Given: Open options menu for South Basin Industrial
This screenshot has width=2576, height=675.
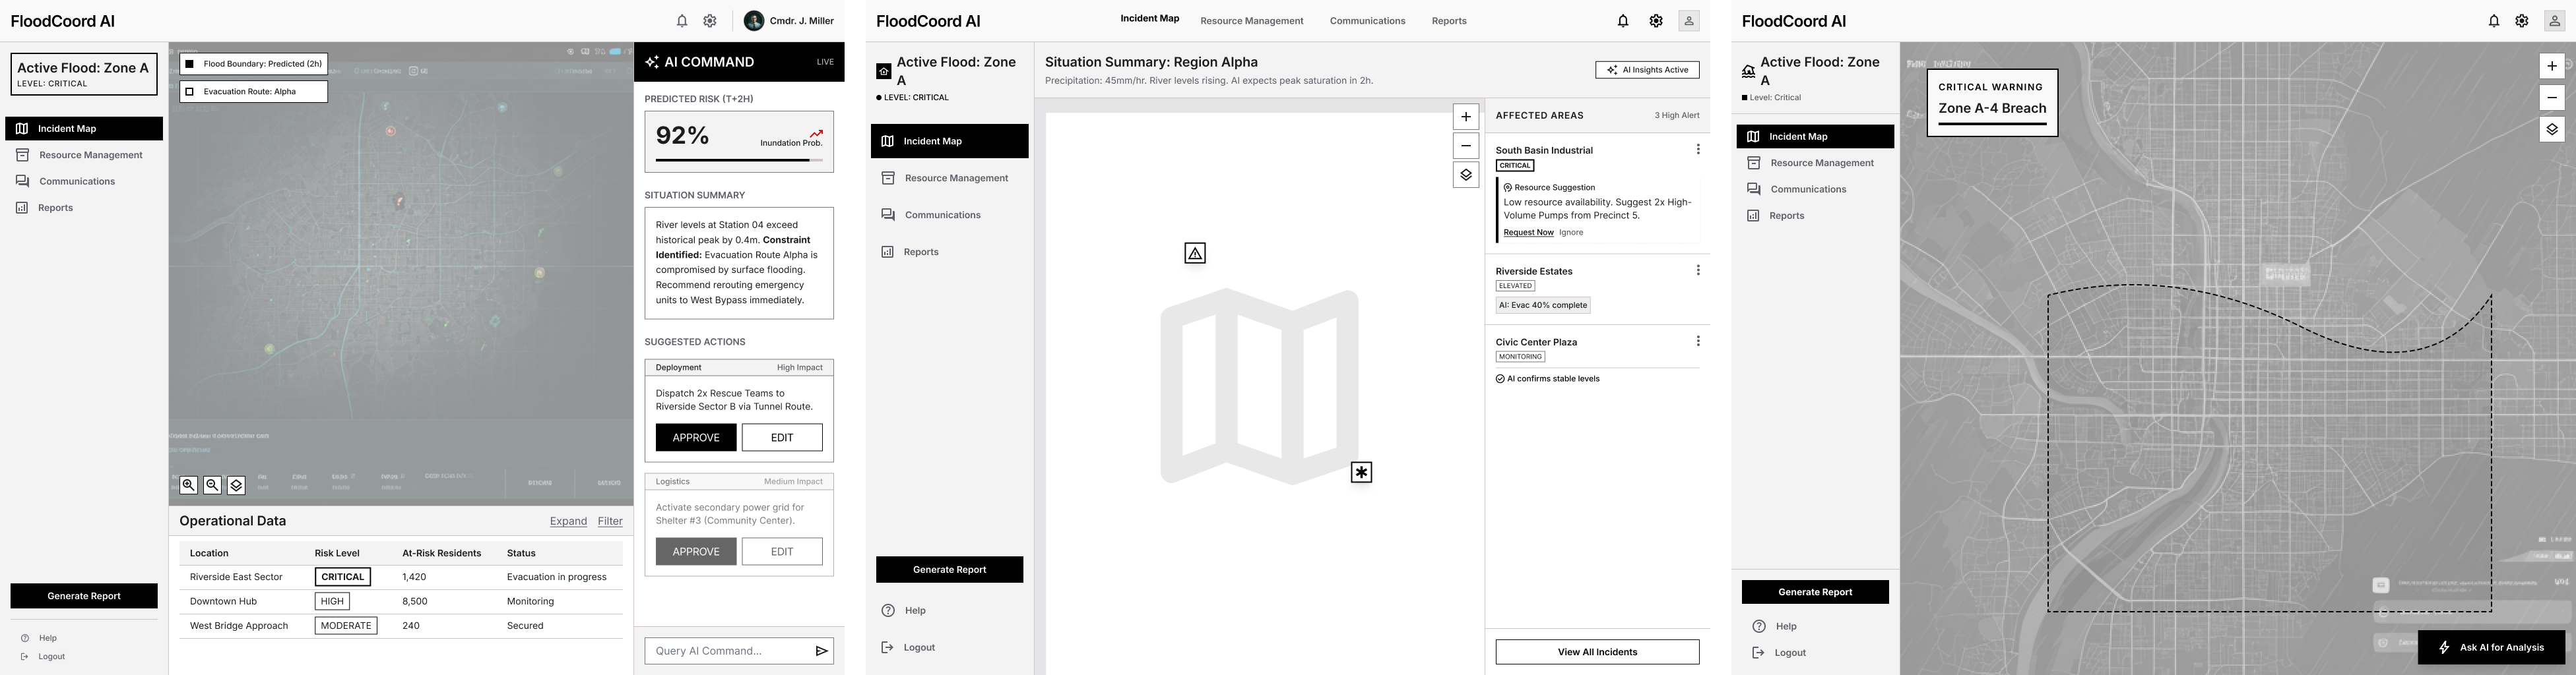Looking at the screenshot, I should point(1698,150).
